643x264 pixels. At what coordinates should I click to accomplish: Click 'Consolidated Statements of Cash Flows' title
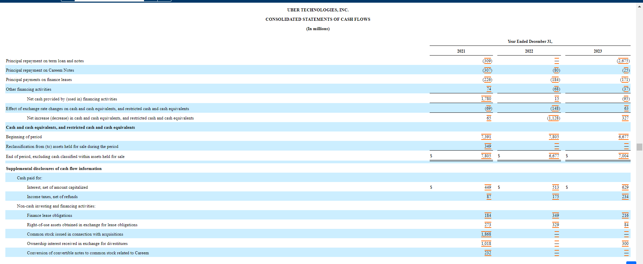(x=318, y=19)
